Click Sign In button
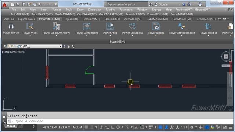The image size is (235, 132). pos(163,4)
